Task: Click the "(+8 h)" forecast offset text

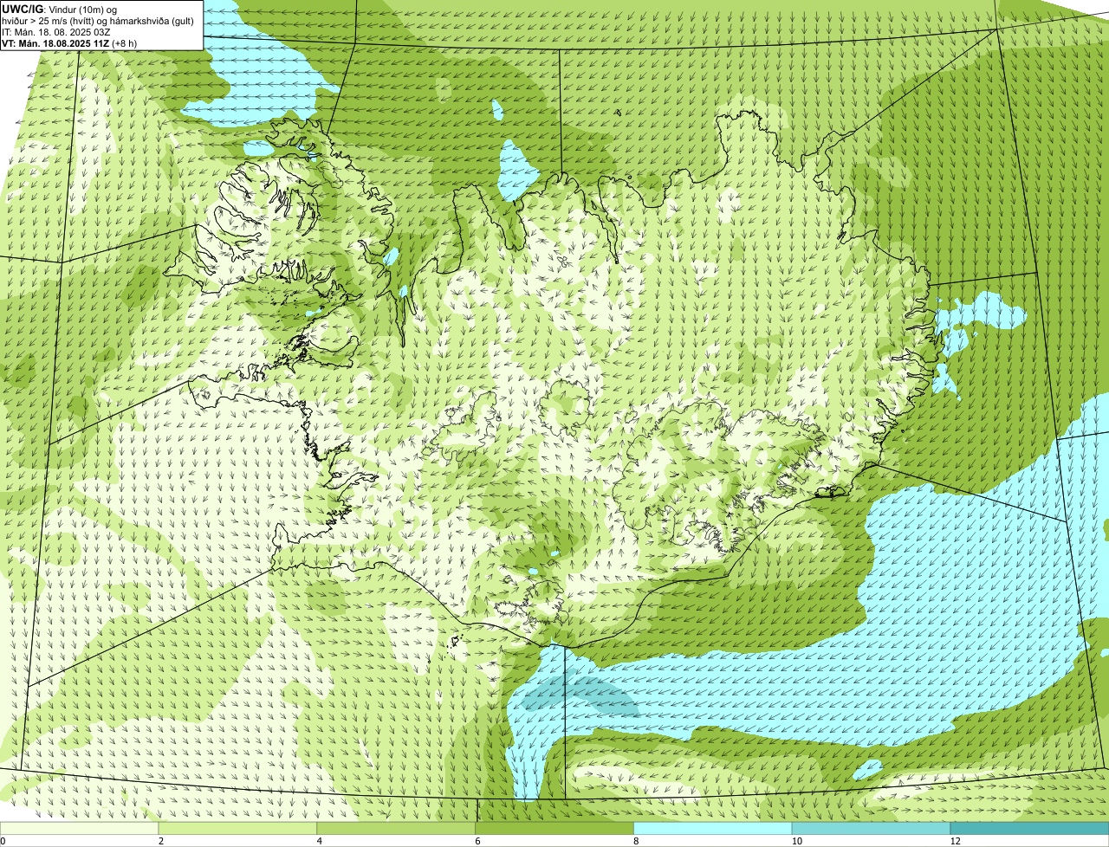Action: 124,42
